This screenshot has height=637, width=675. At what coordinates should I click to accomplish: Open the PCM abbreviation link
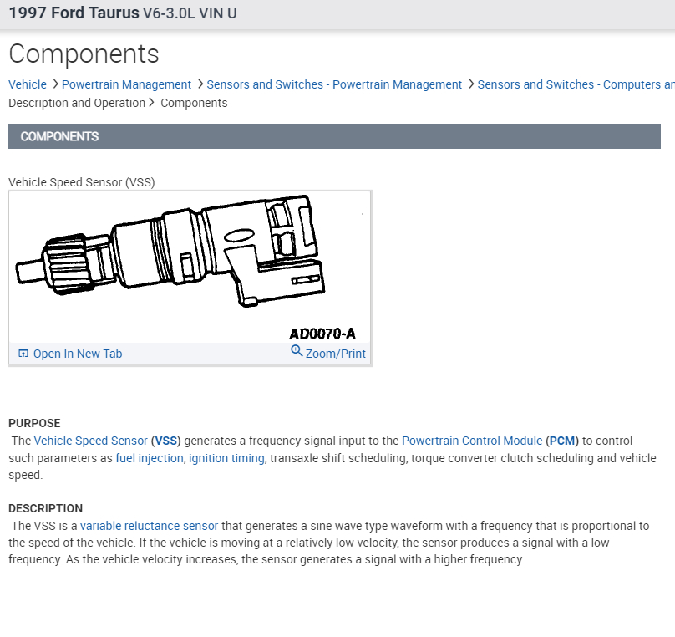coord(562,441)
